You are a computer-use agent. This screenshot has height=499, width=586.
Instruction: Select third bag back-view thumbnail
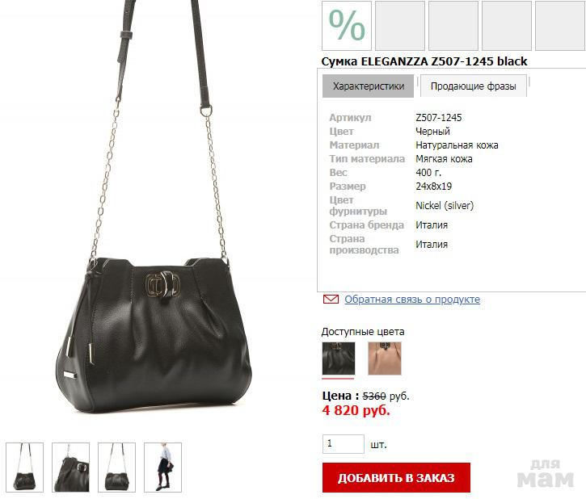click(116, 468)
